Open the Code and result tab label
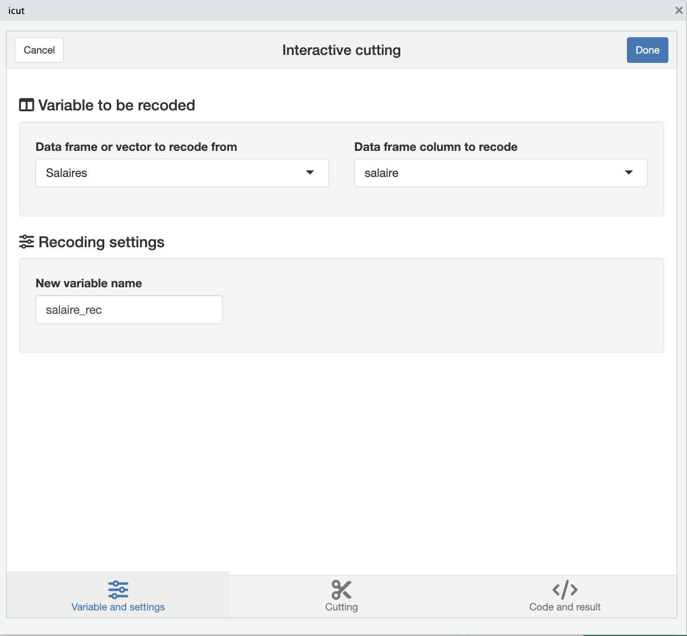The width and height of the screenshot is (687, 636). point(565,607)
